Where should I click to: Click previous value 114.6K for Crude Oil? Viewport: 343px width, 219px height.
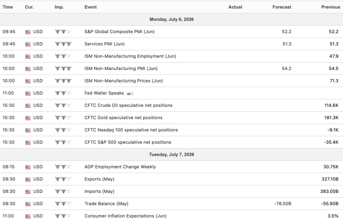pos(331,105)
